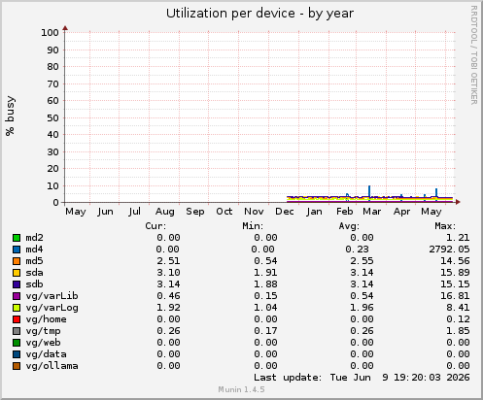Click the md5 average value 2.55
This screenshot has height=400, width=483.
point(362,261)
